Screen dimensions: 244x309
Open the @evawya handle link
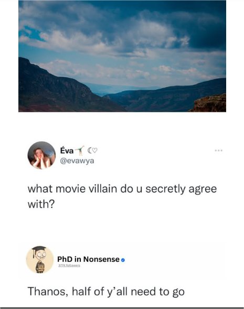coord(77,161)
